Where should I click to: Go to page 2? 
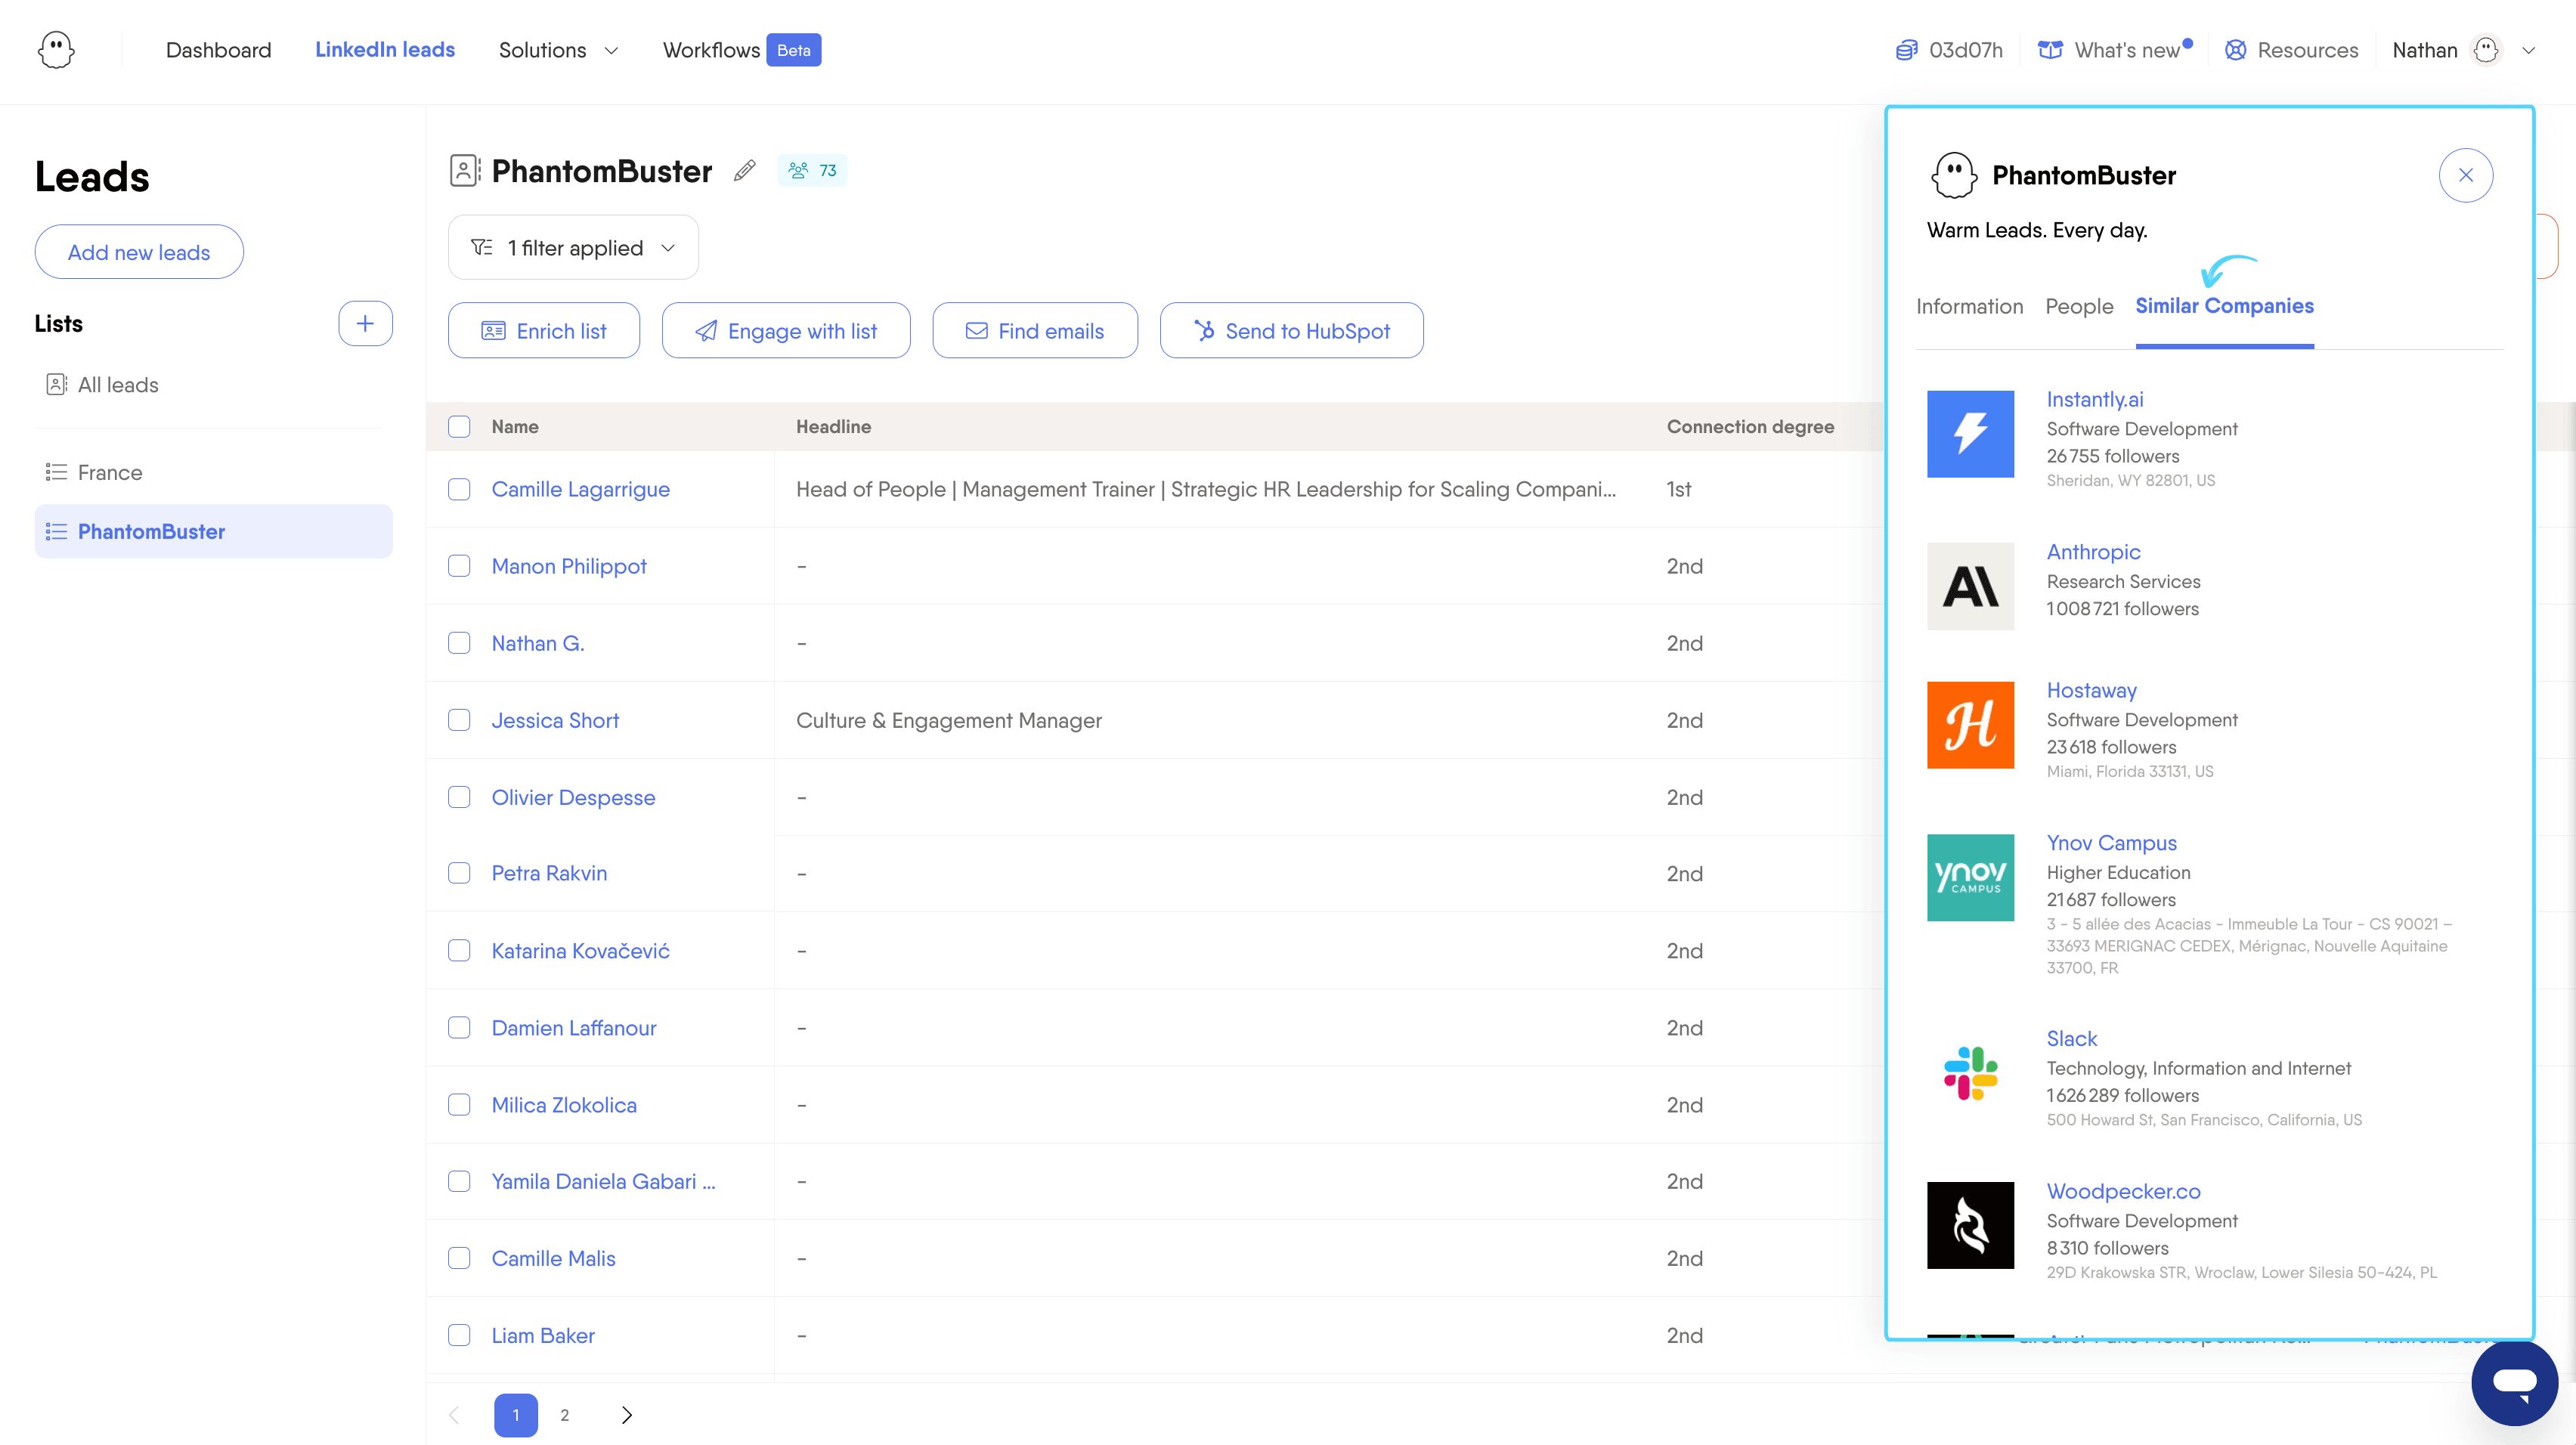tap(565, 1414)
